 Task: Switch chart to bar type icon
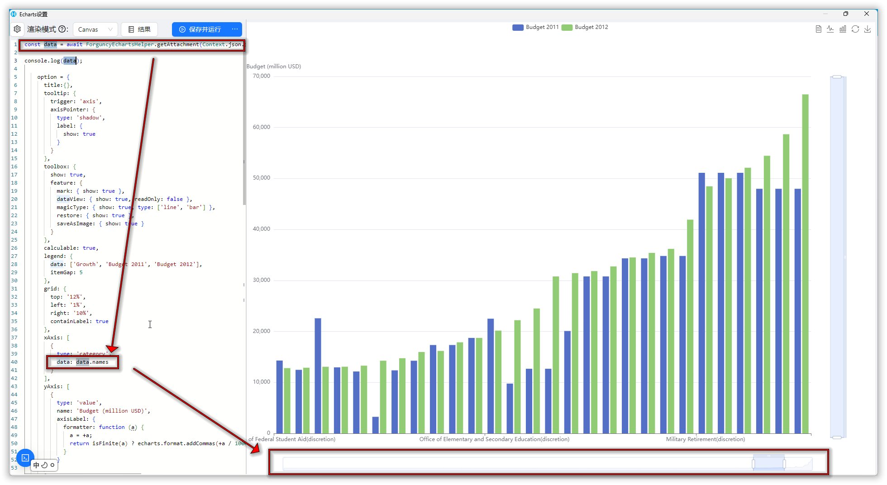tap(843, 29)
